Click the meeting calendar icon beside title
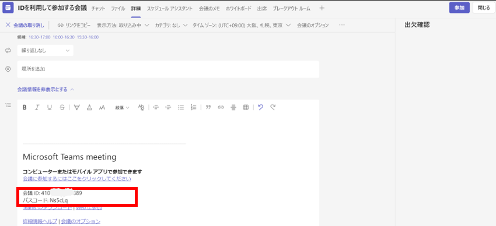The image size is (496, 226). [8, 8]
